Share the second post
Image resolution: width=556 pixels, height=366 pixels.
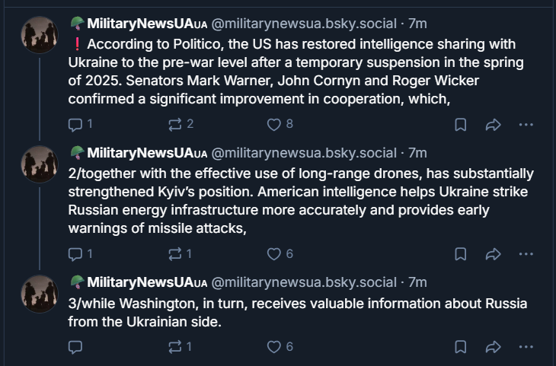(493, 254)
